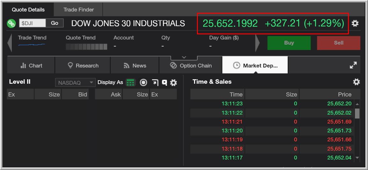This screenshot has width=368, height=170.
Task: Open the NASDAQ exchange dropdown
Action: tap(75, 82)
